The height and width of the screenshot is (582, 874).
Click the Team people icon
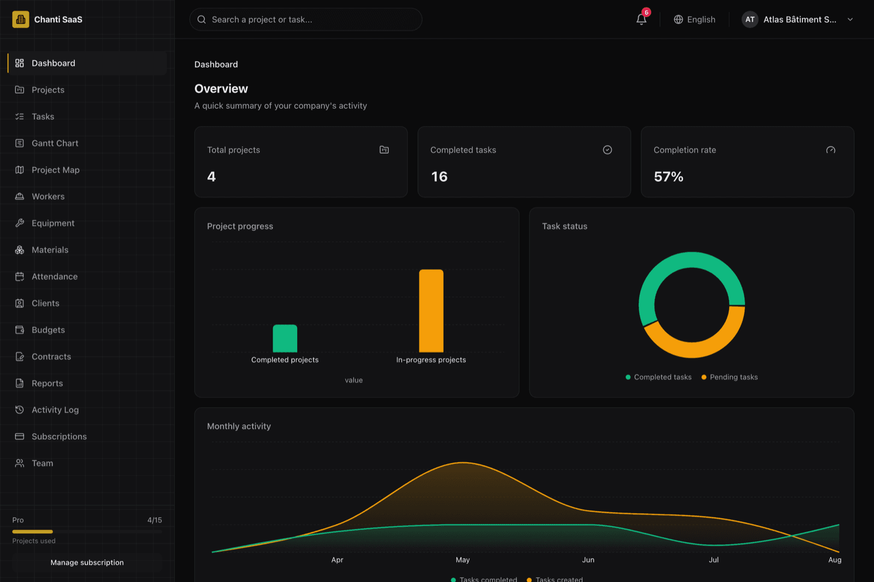pos(20,464)
